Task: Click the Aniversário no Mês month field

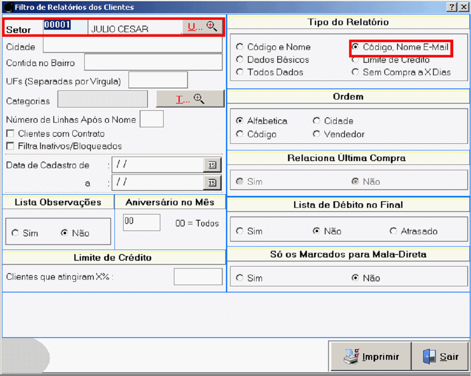Action: [x=141, y=222]
